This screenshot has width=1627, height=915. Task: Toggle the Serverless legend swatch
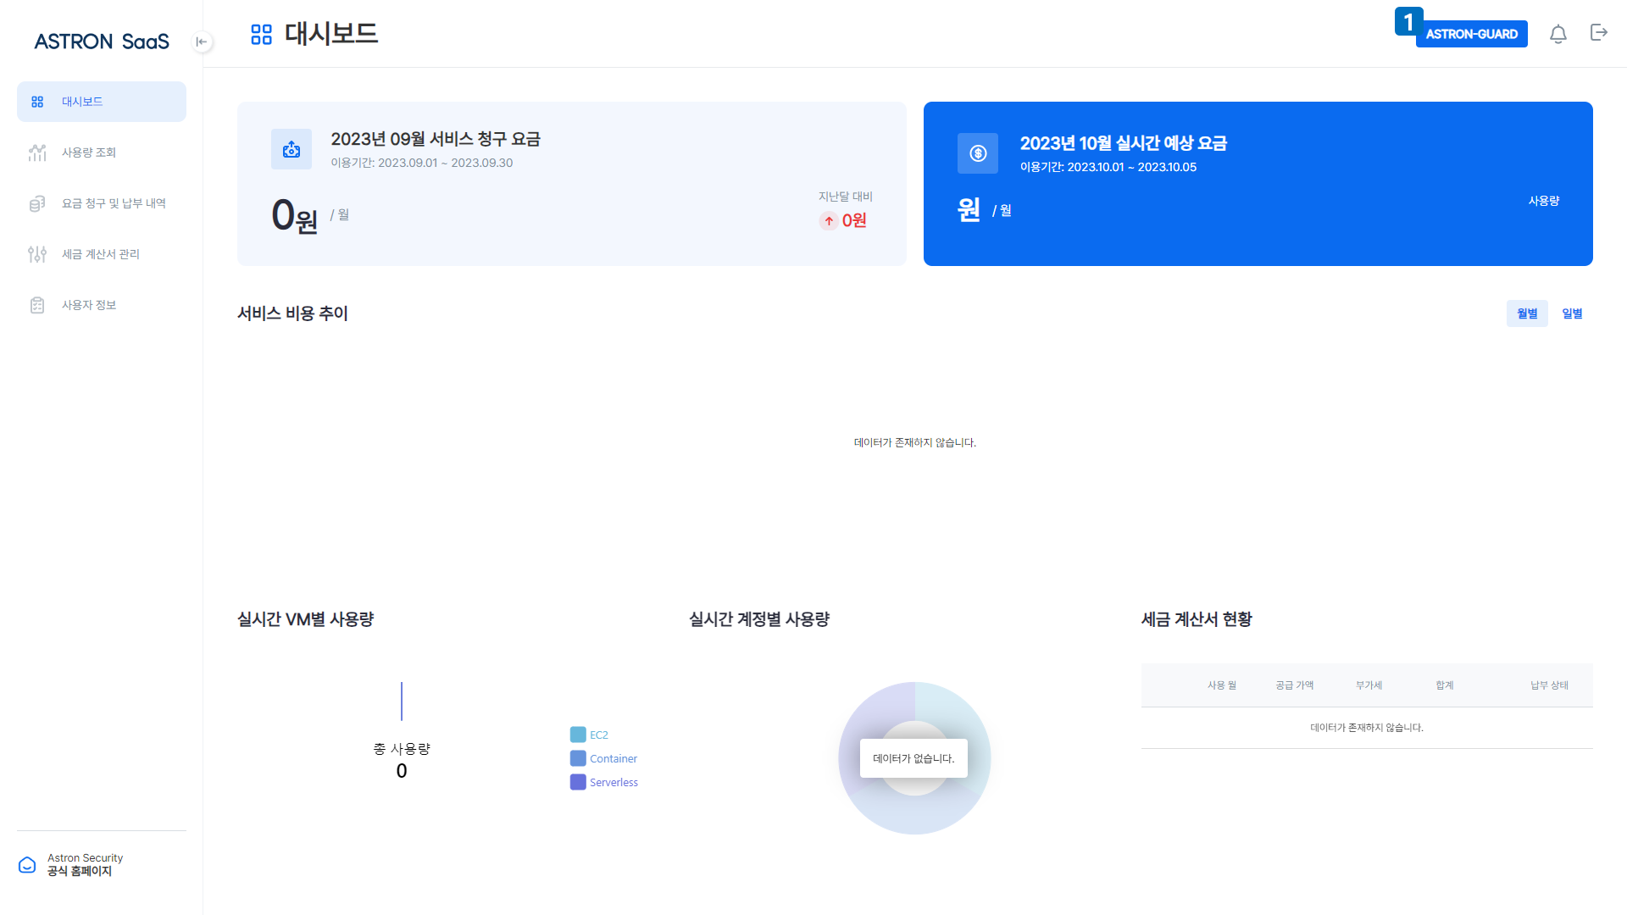pos(578,782)
